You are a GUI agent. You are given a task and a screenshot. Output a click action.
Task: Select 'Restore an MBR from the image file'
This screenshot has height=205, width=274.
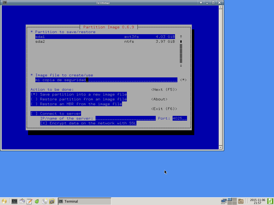tap(76, 104)
